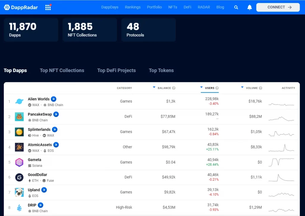Sort table by Users arrow
Viewport: 305px width, 216px height.
202,87
